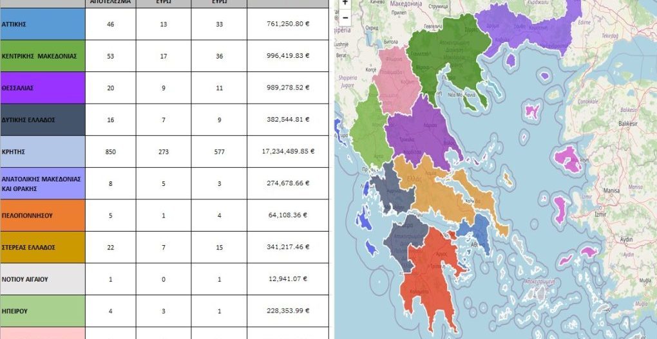This screenshot has height=339, width=657.
Task: Zoom in the map with plus button
Action: (345, 3)
